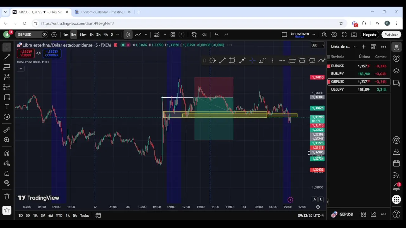Click the Publicar button
The height and width of the screenshot is (228, 406).
coord(391,35)
